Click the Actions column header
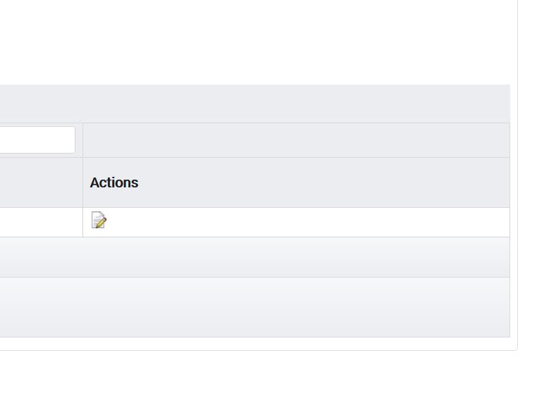The image size is (537, 410). [296, 182]
